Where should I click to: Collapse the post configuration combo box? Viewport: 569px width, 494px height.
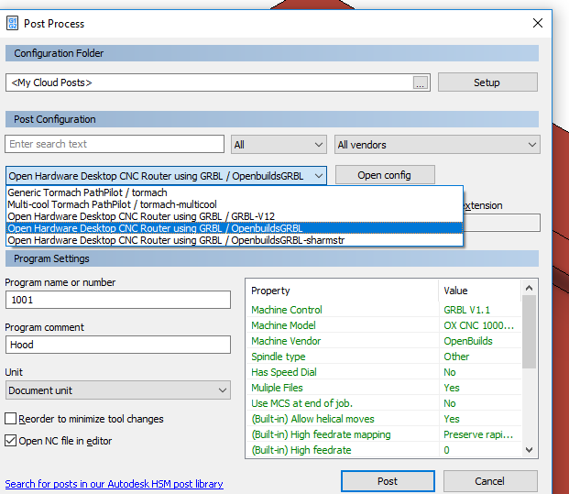(317, 175)
